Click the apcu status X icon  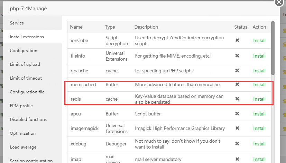point(237,114)
